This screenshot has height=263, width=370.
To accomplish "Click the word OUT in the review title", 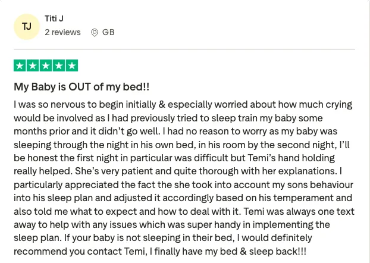I will [80, 87].
